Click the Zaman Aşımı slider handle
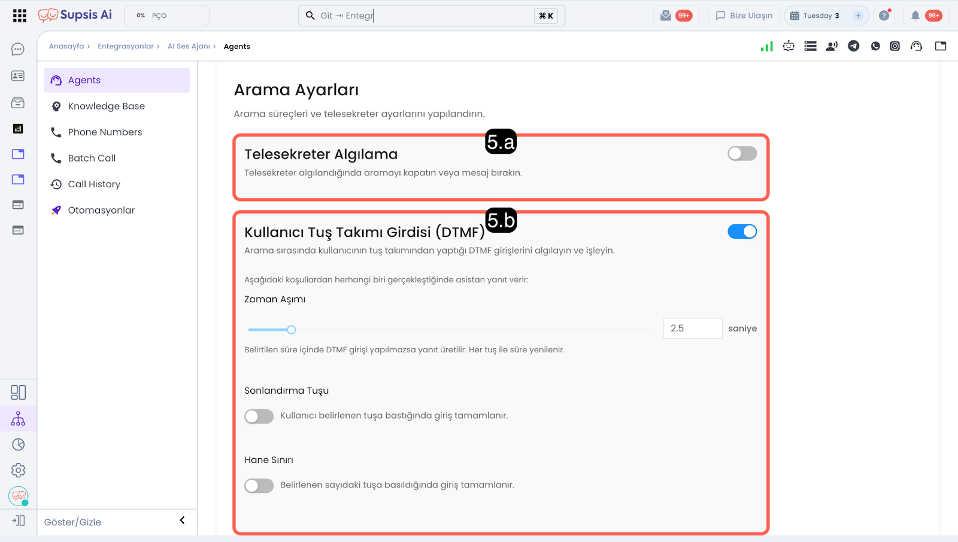Image resolution: width=958 pixels, height=542 pixels. (292, 330)
